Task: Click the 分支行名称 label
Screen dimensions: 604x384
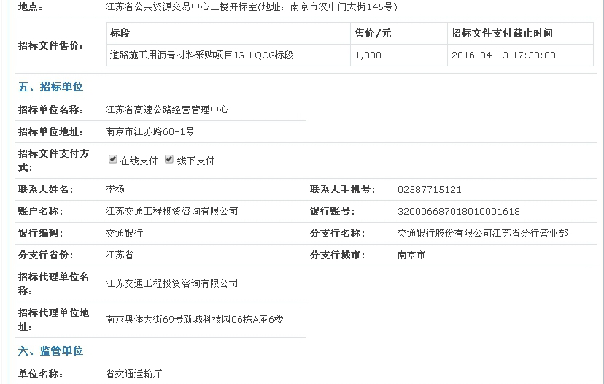Action: 338,234
